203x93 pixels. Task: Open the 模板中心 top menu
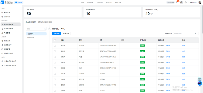point(109,3)
